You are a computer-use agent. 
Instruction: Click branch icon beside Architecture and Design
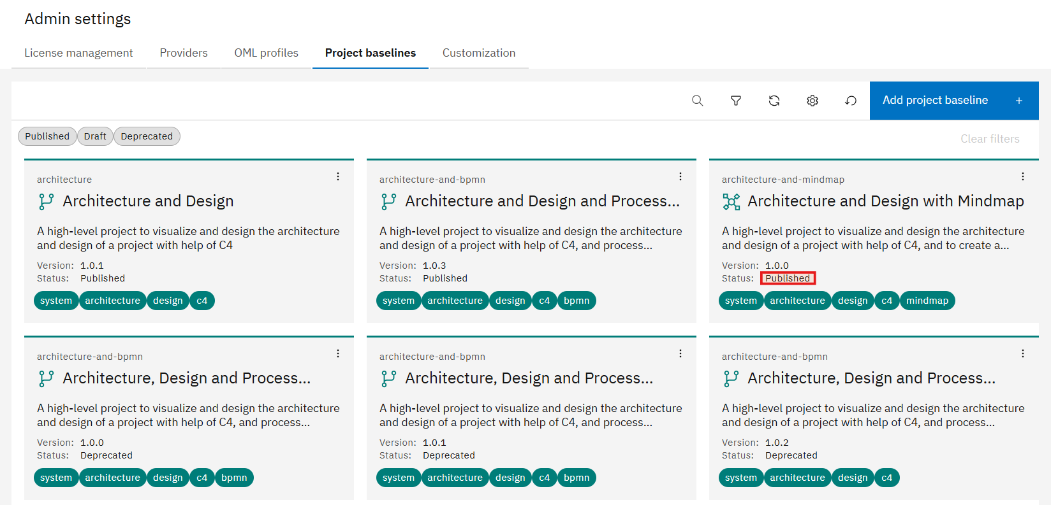click(47, 201)
